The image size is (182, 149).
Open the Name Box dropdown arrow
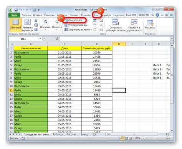(x=40, y=39)
